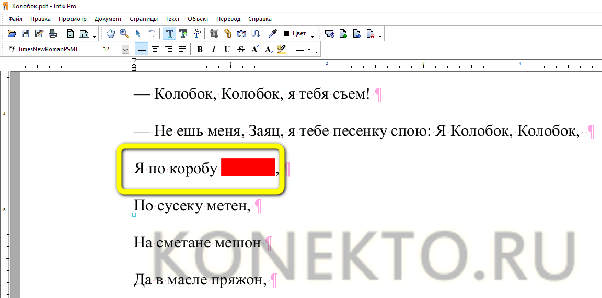Open the text formatting toolbar overflow arrow
This screenshot has height=298, width=602.
[316, 52]
